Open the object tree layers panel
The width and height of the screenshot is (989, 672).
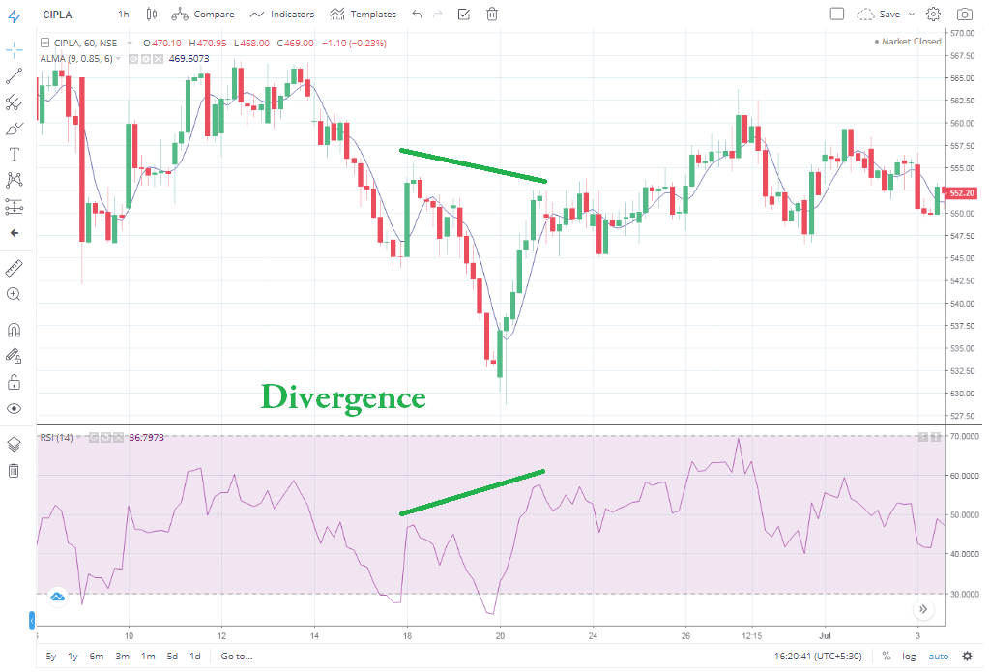click(x=14, y=444)
